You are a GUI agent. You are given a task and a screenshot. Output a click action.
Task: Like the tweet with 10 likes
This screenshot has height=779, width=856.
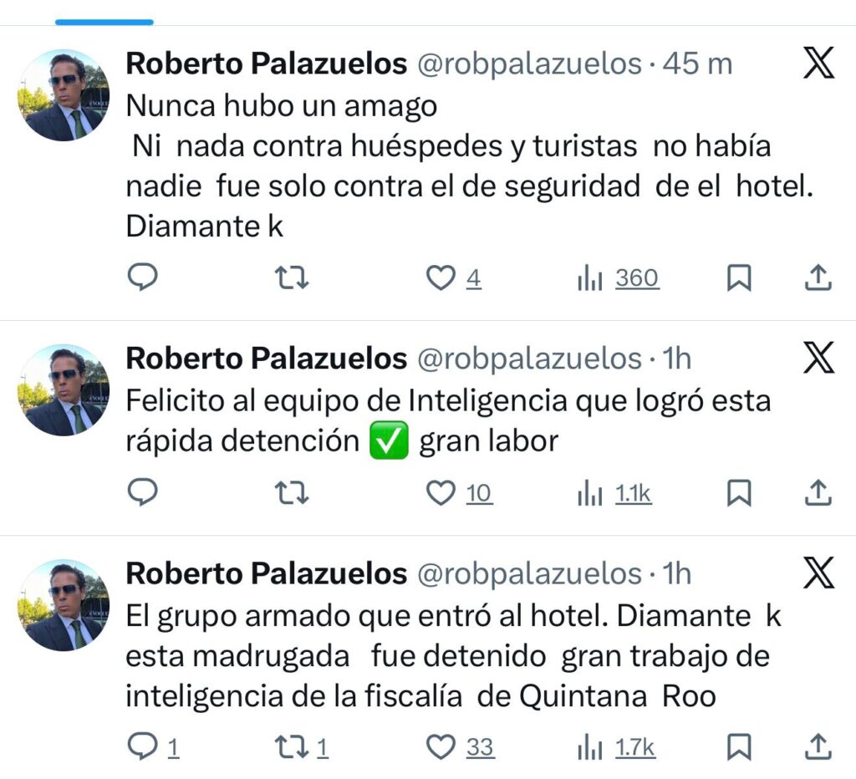(441, 494)
